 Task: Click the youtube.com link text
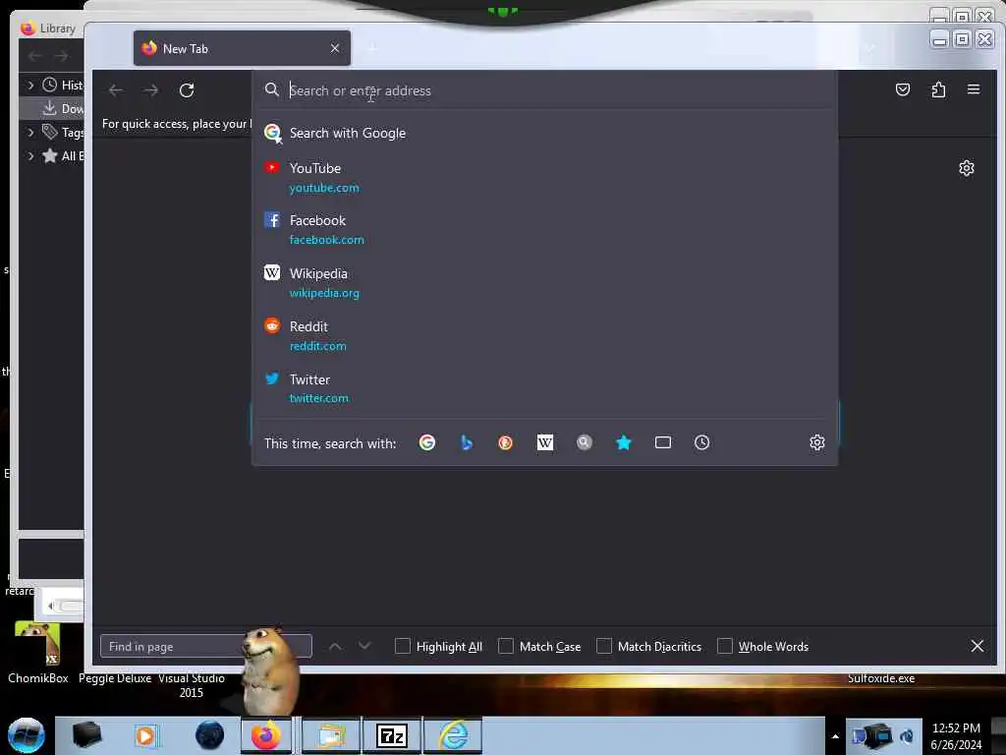(324, 188)
